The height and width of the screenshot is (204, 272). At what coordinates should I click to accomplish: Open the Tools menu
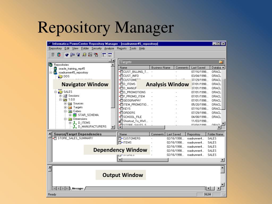133,48
